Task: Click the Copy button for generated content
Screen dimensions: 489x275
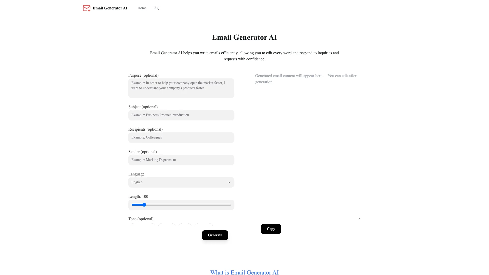Action: (271, 229)
